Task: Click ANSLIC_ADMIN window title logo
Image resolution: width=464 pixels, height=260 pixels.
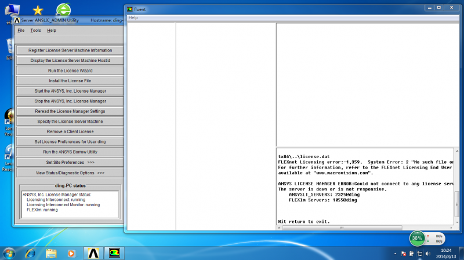Action: click(17, 20)
